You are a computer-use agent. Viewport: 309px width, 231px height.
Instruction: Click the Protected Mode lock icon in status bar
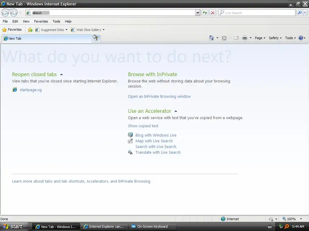coord(271,219)
